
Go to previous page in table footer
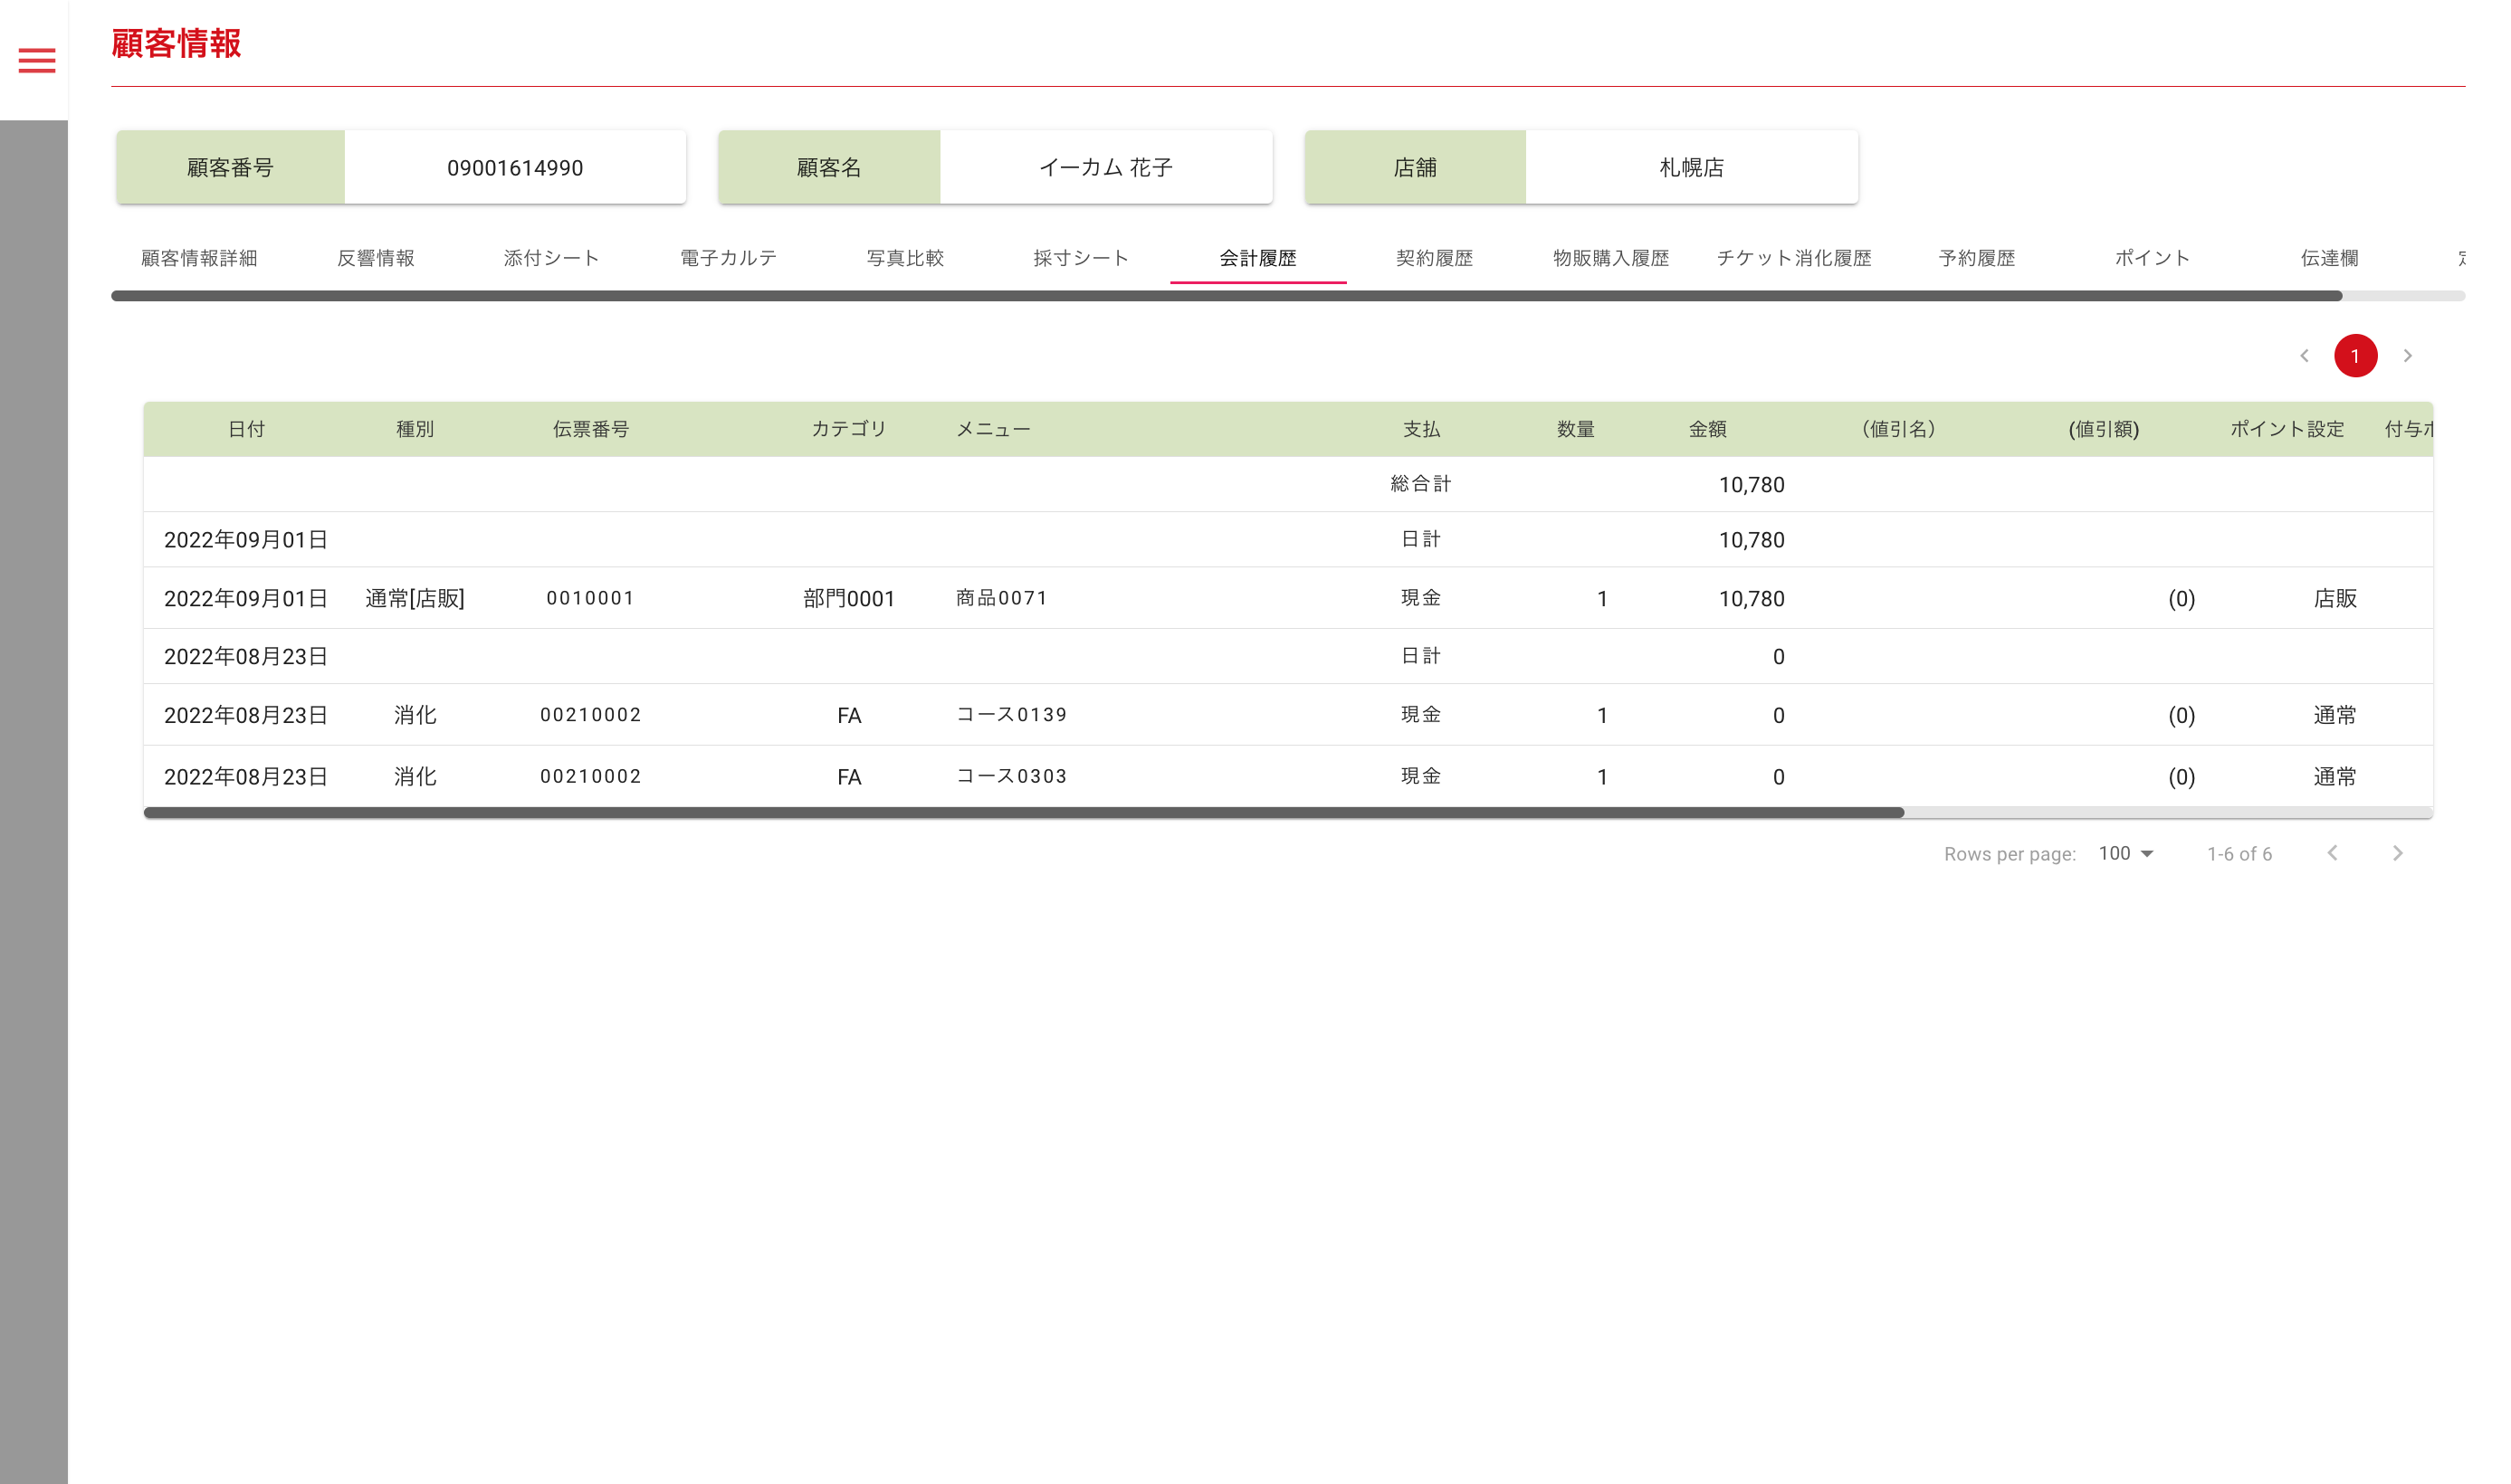click(x=2332, y=853)
